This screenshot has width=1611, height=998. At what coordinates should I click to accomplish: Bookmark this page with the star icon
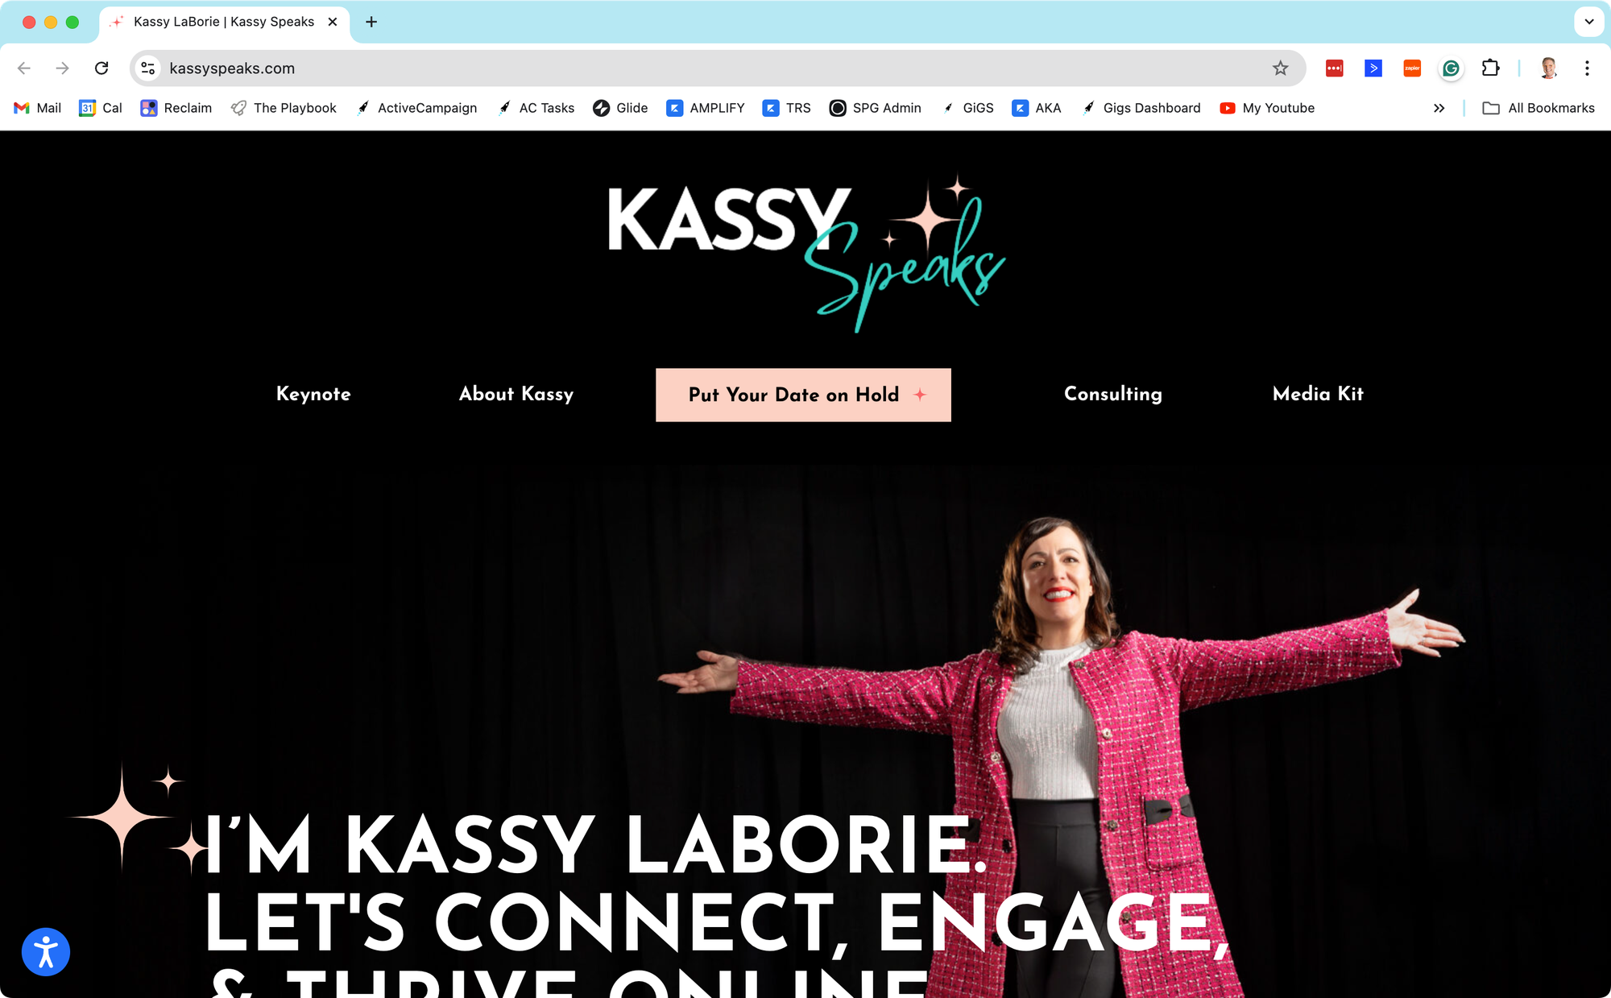coord(1281,68)
